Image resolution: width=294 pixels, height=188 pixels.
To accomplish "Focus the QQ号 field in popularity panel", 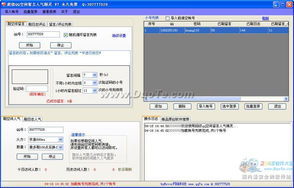I will coord(46,130).
